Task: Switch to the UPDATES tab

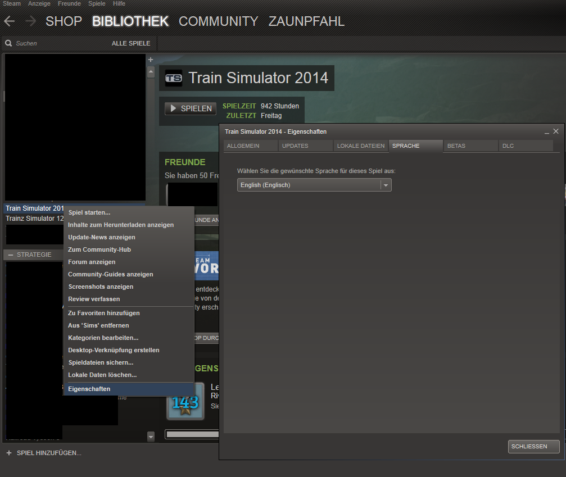Action: click(x=305, y=146)
